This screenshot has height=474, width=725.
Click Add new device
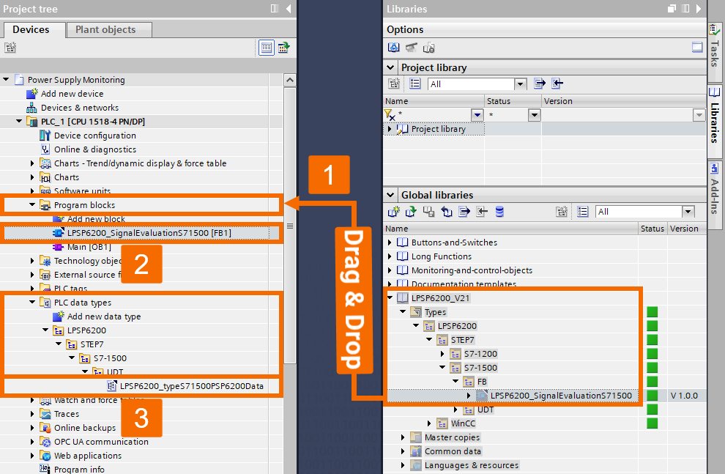(72, 94)
